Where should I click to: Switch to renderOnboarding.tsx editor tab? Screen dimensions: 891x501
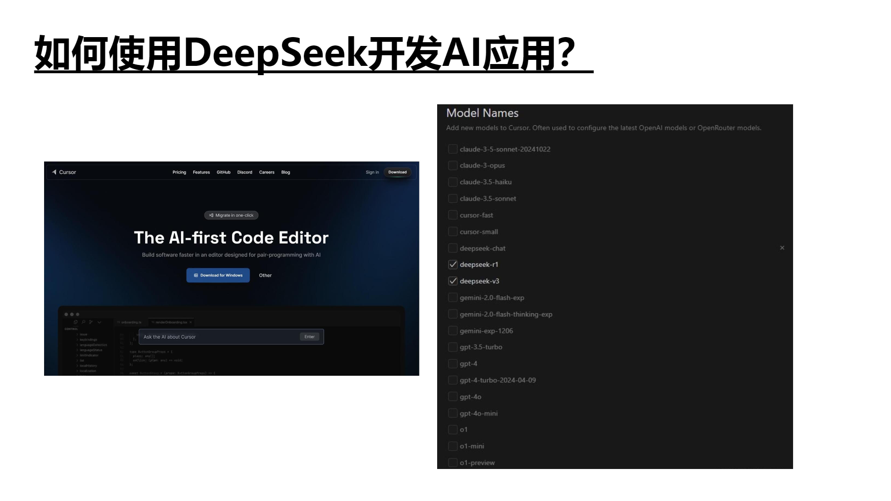(170, 322)
